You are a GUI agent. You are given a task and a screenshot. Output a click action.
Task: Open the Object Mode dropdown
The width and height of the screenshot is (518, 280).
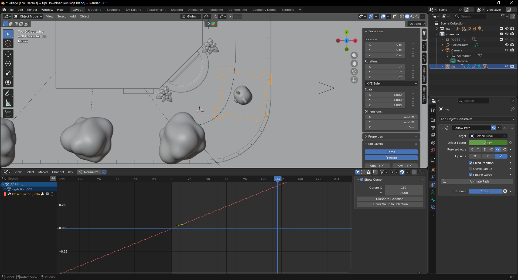coord(28,16)
